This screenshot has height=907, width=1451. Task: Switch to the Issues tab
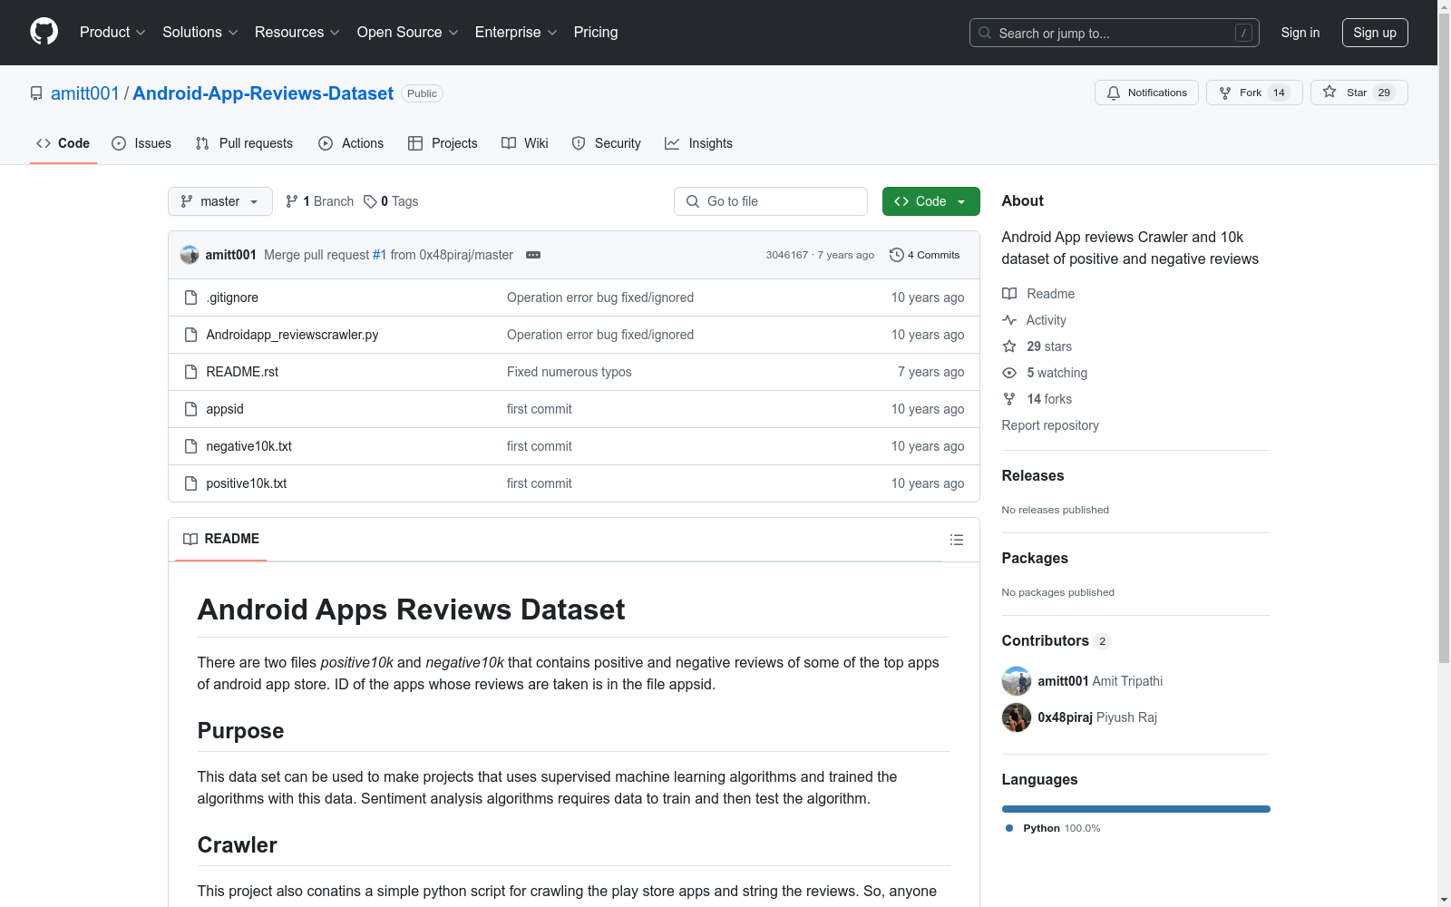141,143
